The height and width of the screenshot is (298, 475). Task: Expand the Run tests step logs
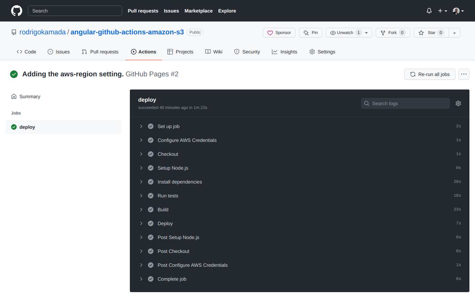[141, 195]
